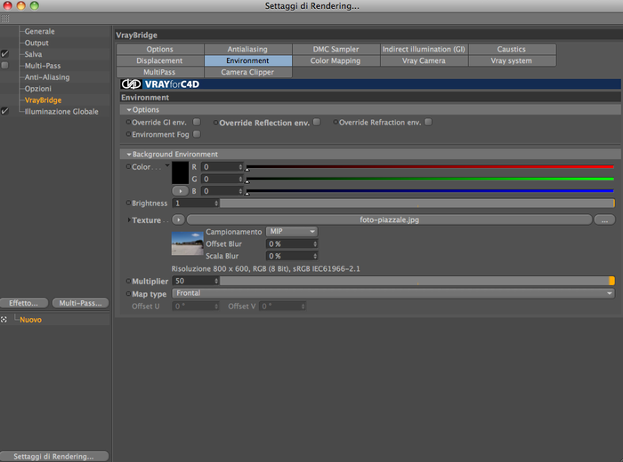Switch to the Color Mapping tab
Viewport: 623px width, 462px height.
point(336,60)
